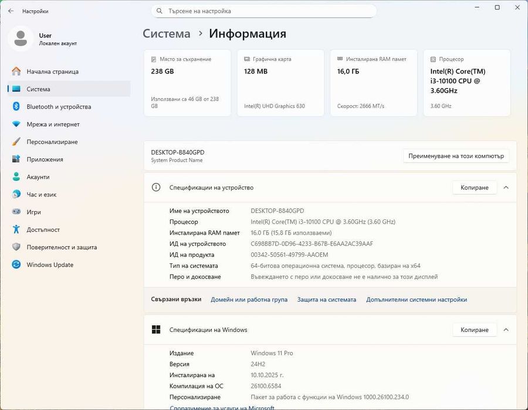Click the 64-битова операционна система value
The width and height of the screenshot is (528, 410).
click(x=336, y=266)
